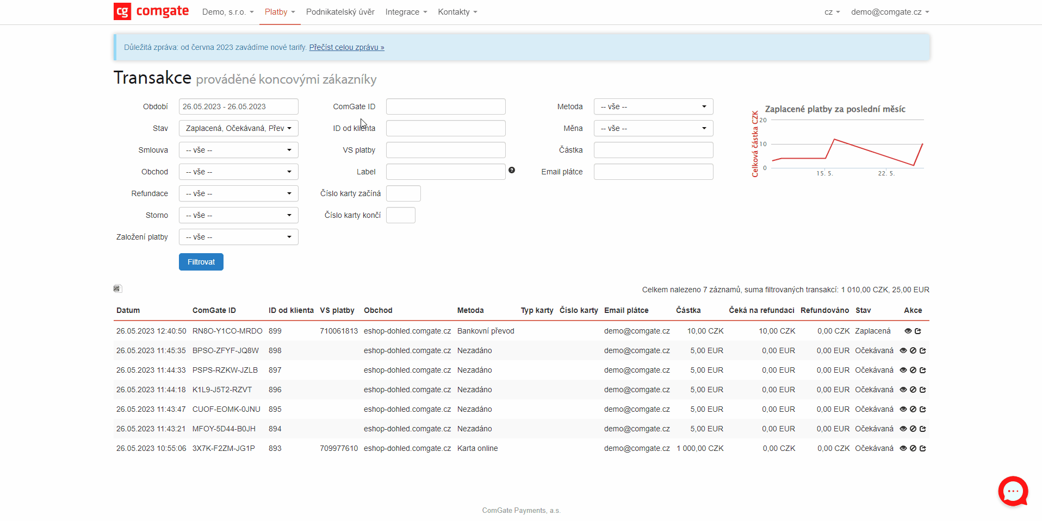Expand the Smlouva dropdown
This screenshot has width=1042, height=521.
[239, 150]
